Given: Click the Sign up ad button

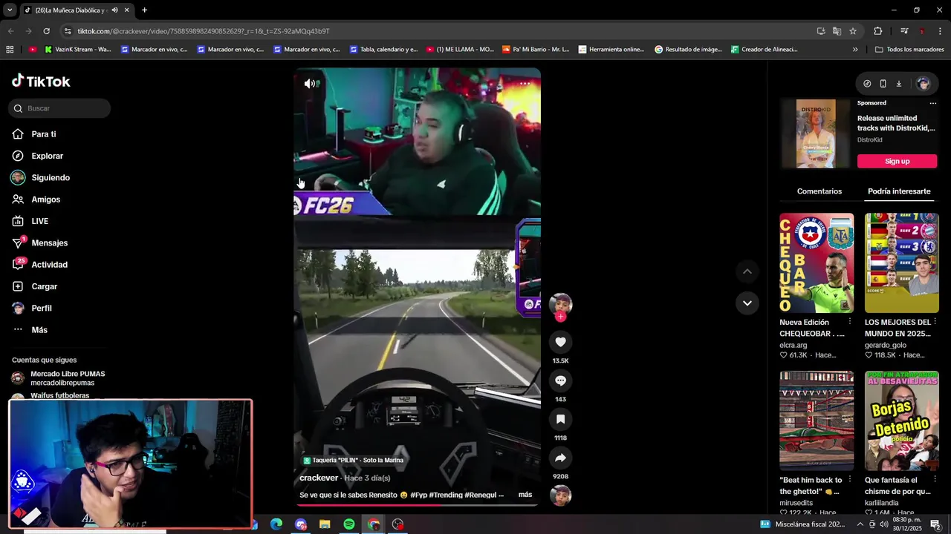Looking at the screenshot, I should pos(897,161).
